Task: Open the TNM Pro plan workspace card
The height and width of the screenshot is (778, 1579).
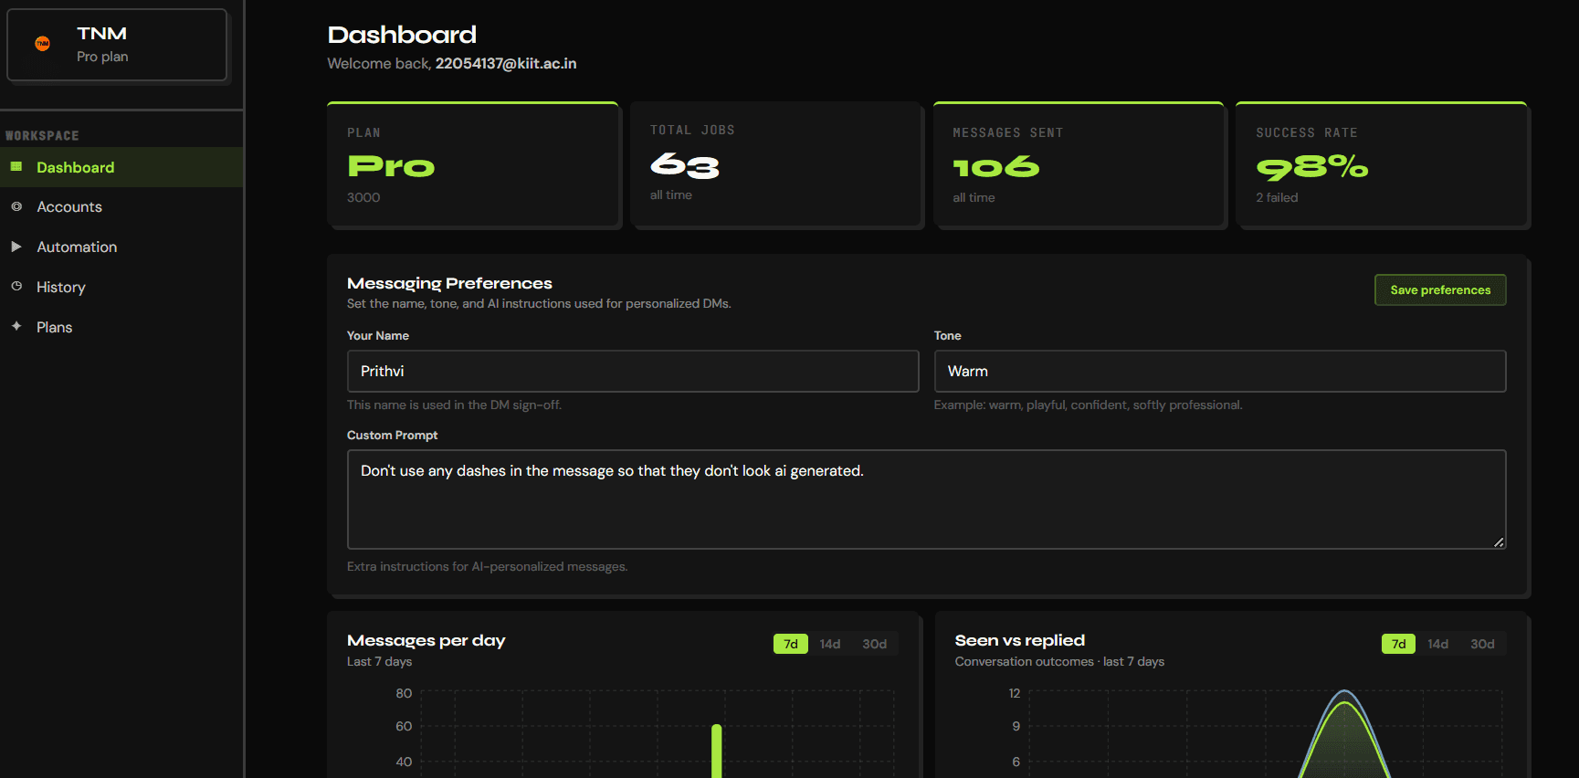Action: pyautogui.click(x=117, y=45)
